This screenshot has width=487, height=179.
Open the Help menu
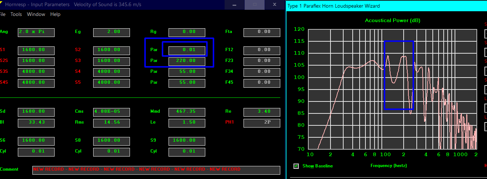click(55, 14)
